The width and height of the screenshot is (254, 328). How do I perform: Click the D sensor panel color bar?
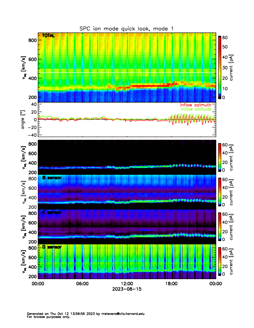(x=220, y=261)
